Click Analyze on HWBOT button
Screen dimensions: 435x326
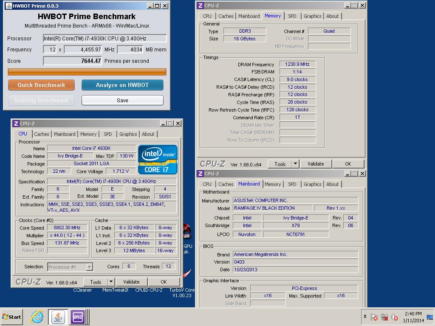tap(122, 85)
